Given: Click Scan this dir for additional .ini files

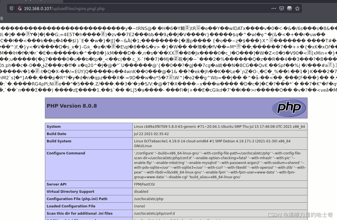Looking at the screenshot, I should click(x=80, y=213).
